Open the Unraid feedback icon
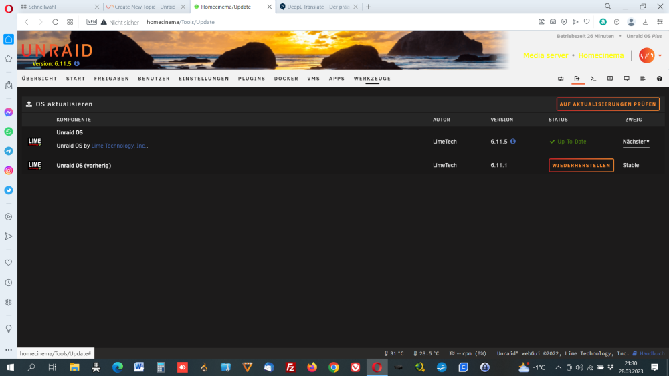Image resolution: width=669 pixels, height=376 pixels. [x=610, y=79]
